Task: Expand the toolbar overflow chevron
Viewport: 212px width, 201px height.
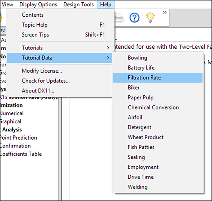Action: [x=165, y=12]
